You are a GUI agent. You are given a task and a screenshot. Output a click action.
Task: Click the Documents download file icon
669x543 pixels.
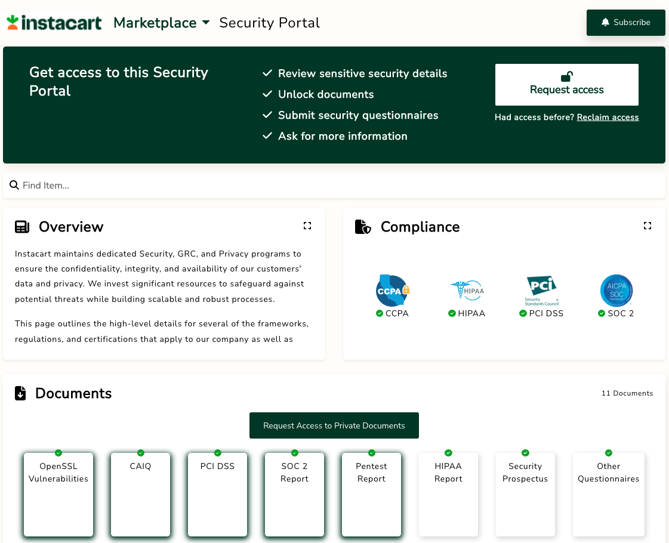20,393
